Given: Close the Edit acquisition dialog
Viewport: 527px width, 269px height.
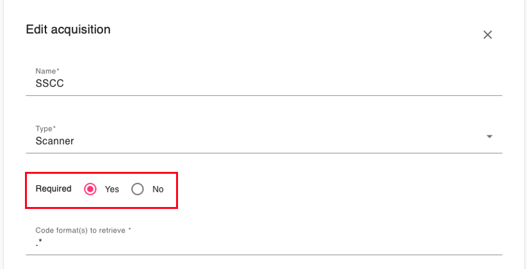Looking at the screenshot, I should tap(487, 35).
